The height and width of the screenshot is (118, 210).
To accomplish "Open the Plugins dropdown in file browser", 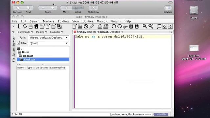I will pos(42,32).
